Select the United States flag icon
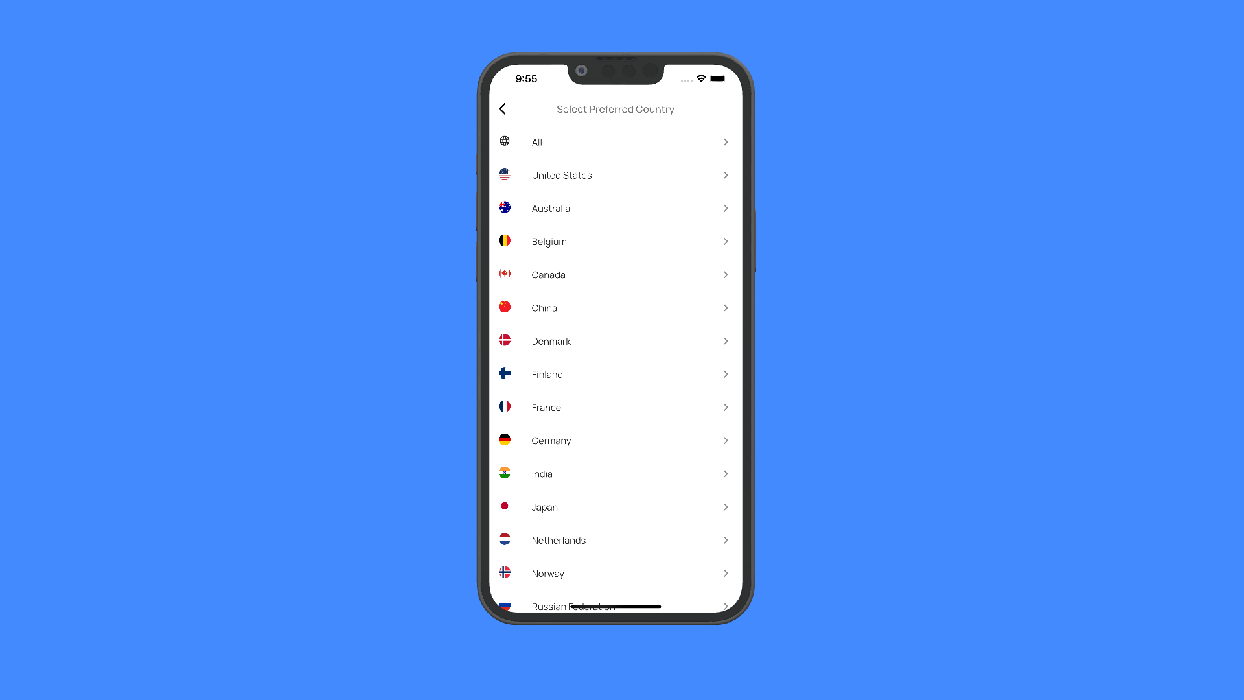This screenshot has width=1244, height=700. click(504, 174)
